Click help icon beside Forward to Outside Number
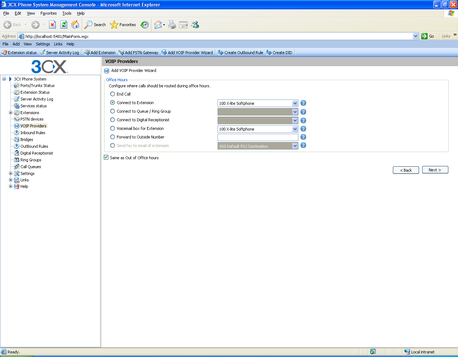This screenshot has height=357, width=458. pos(303,137)
